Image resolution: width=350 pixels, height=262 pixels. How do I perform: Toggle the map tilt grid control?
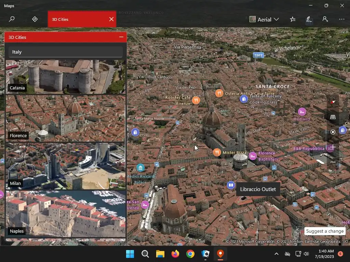[333, 117]
